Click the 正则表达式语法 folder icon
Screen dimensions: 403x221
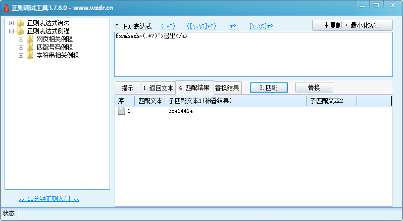coord(20,23)
